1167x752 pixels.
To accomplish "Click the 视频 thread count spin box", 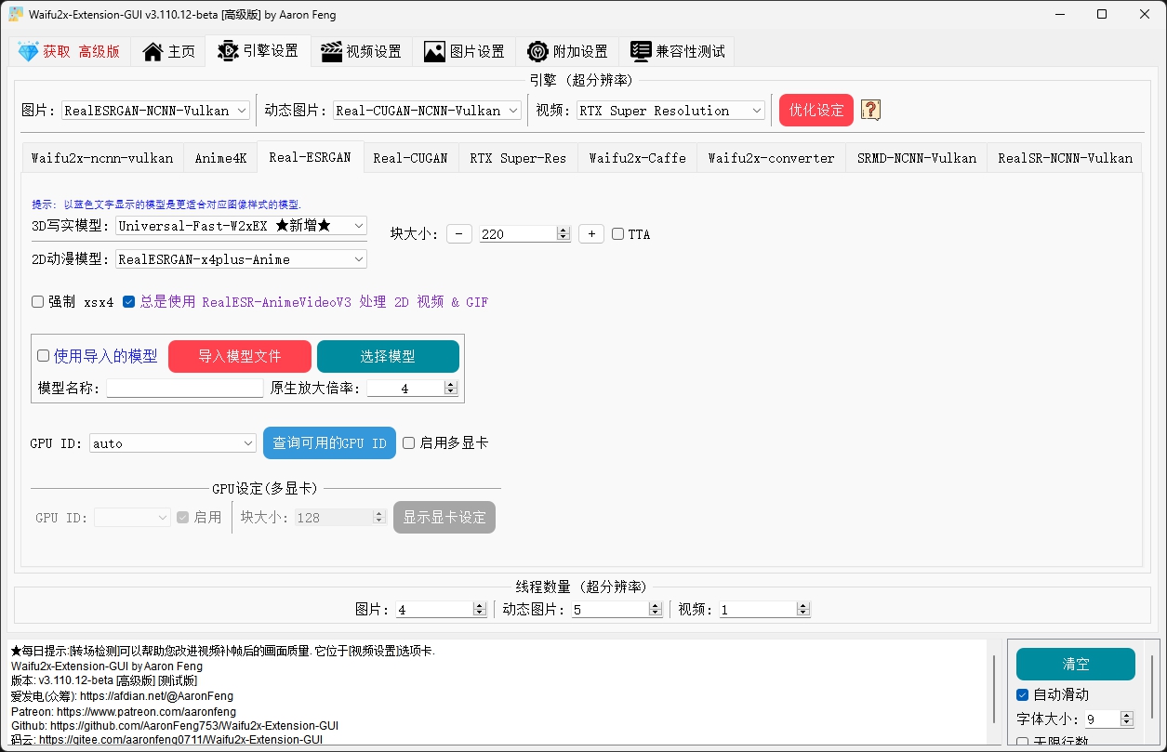I will [x=764, y=610].
